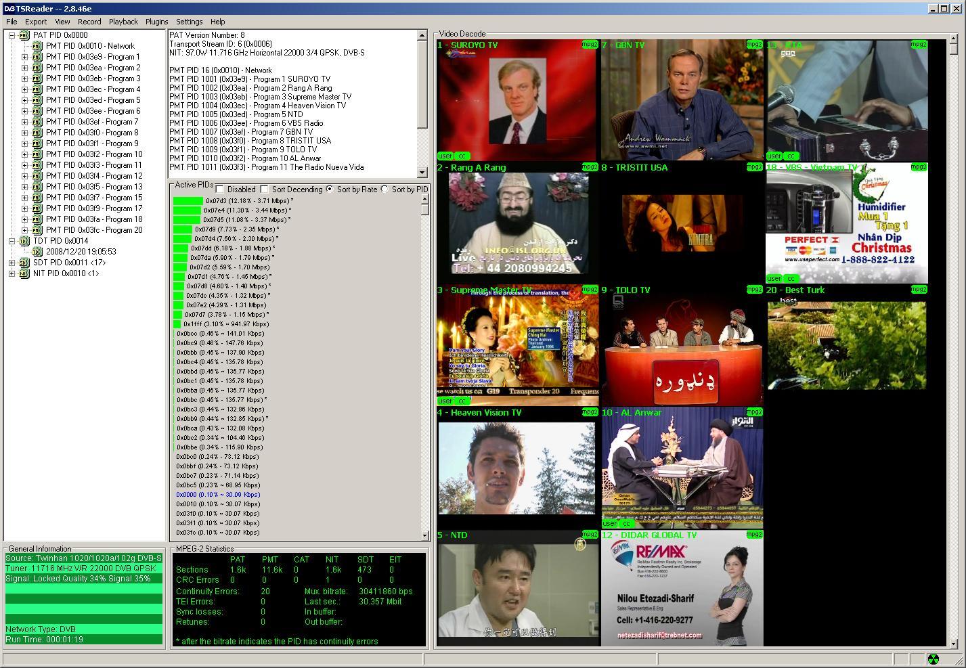The image size is (966, 668).
Task: Open the Settings menu
Action: 190,22
